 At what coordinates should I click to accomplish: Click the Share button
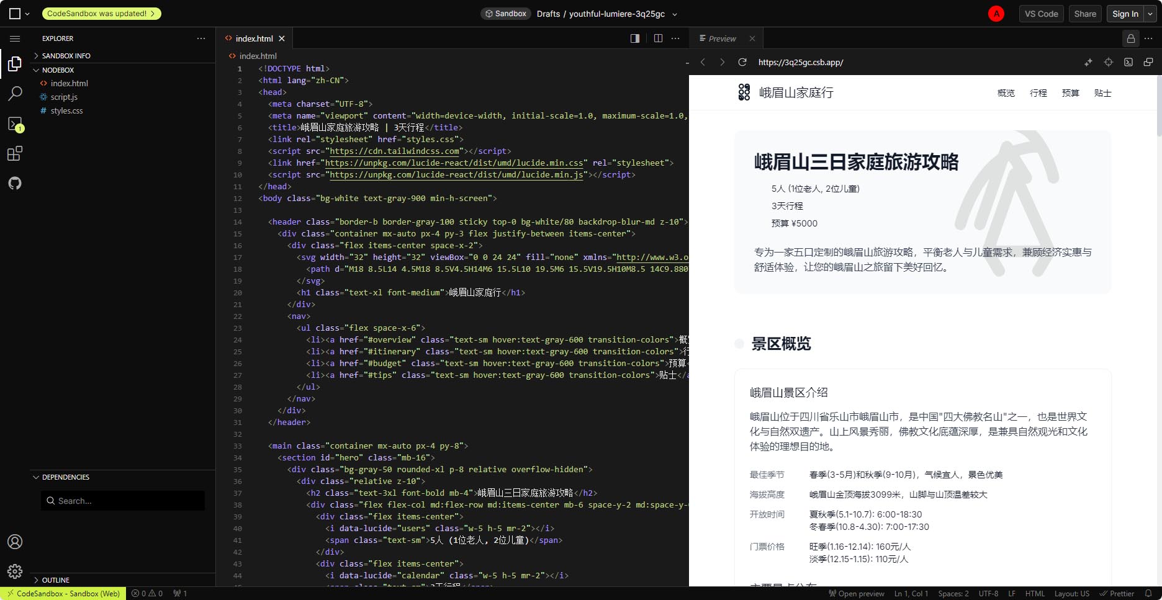coord(1085,14)
